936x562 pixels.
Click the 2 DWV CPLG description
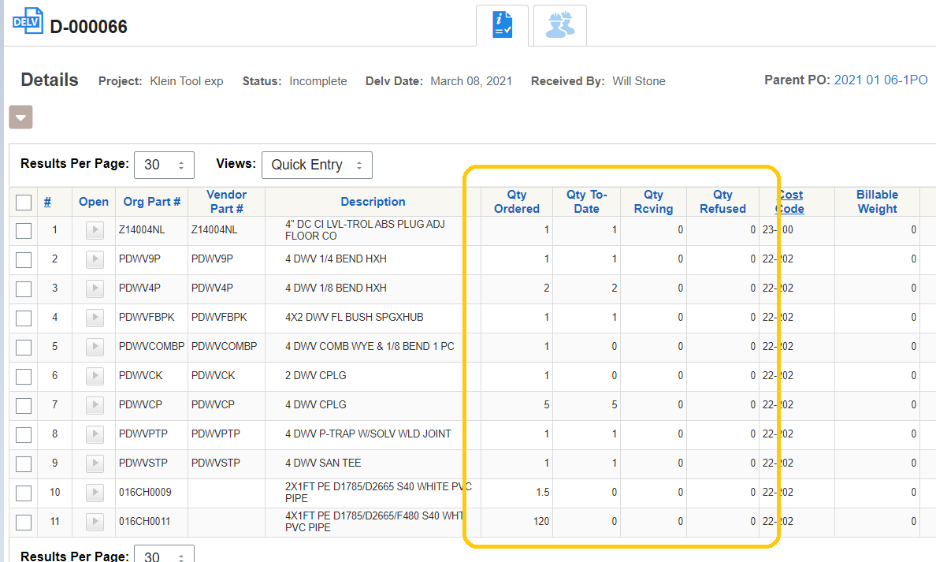tap(316, 376)
